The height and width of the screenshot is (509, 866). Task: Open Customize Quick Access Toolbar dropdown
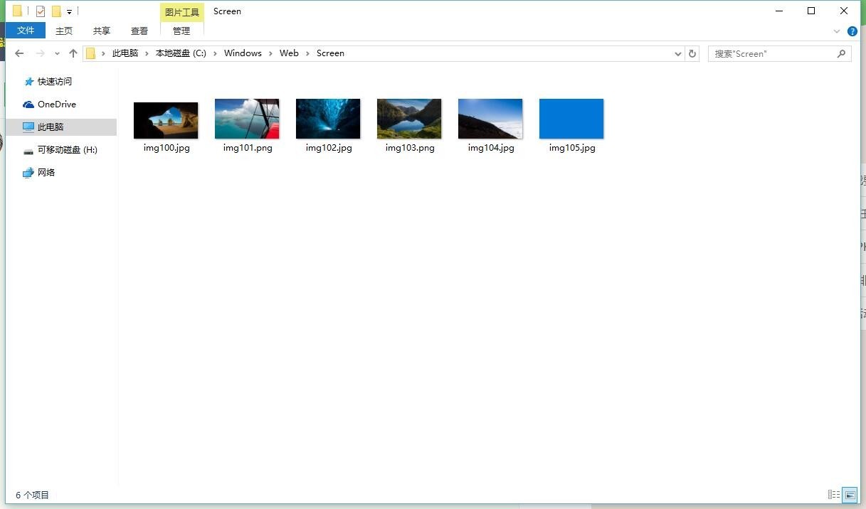click(x=69, y=12)
